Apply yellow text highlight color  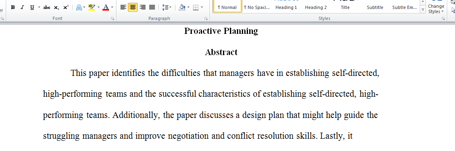[x=92, y=7]
